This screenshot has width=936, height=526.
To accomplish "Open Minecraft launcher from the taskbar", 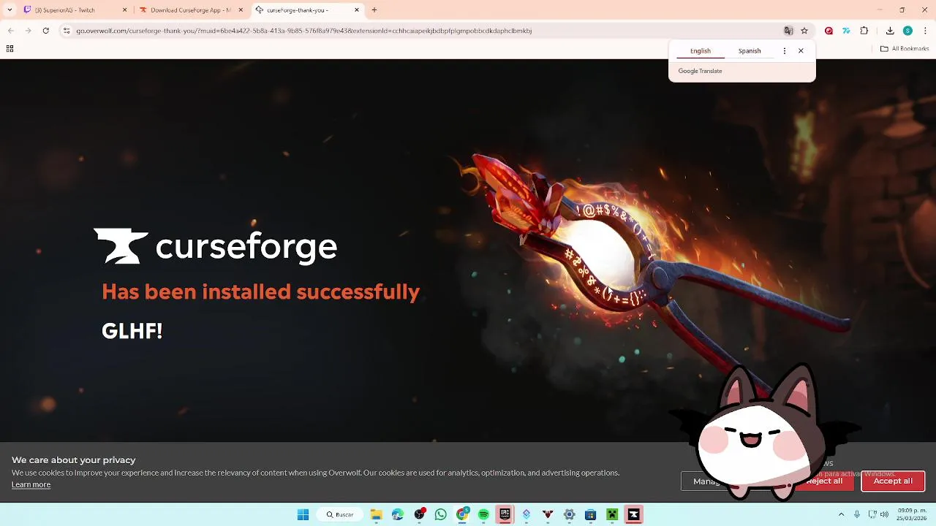I will [x=612, y=515].
